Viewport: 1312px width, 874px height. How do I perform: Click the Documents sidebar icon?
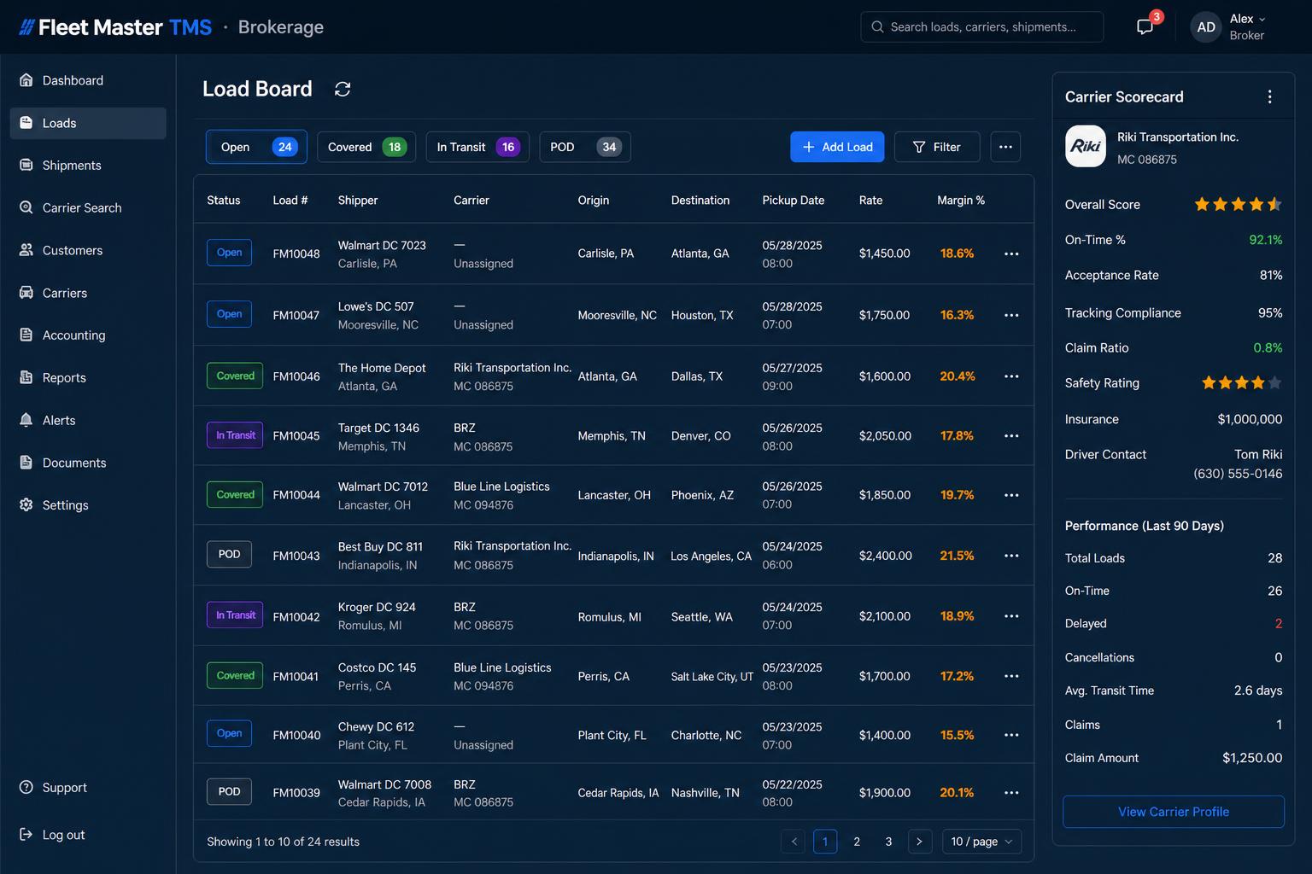[26, 463]
